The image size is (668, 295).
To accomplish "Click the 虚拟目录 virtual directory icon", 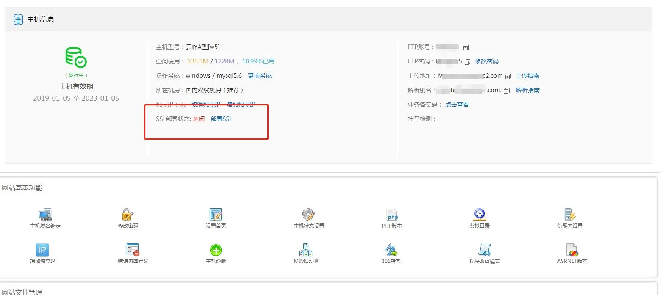I will tap(479, 215).
